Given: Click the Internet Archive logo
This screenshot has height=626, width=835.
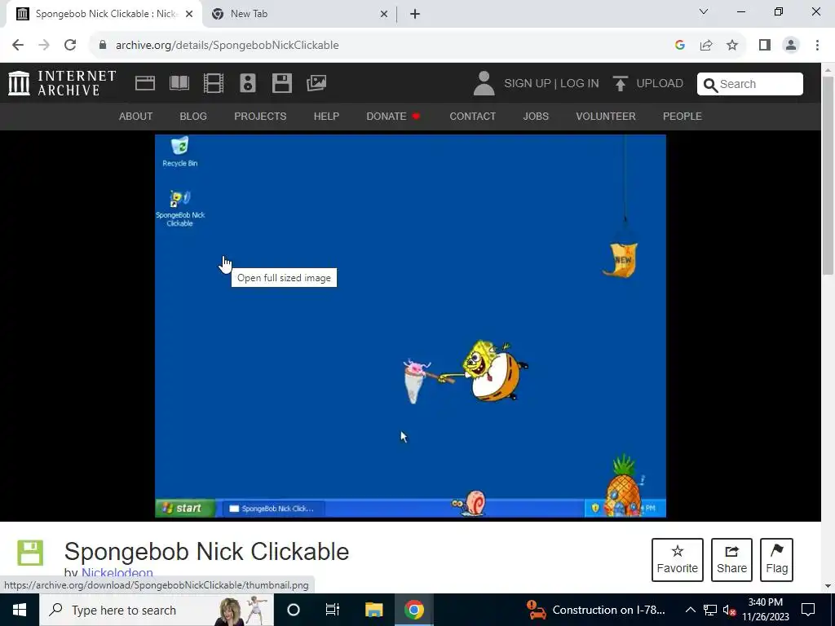Looking at the screenshot, I should click(62, 84).
